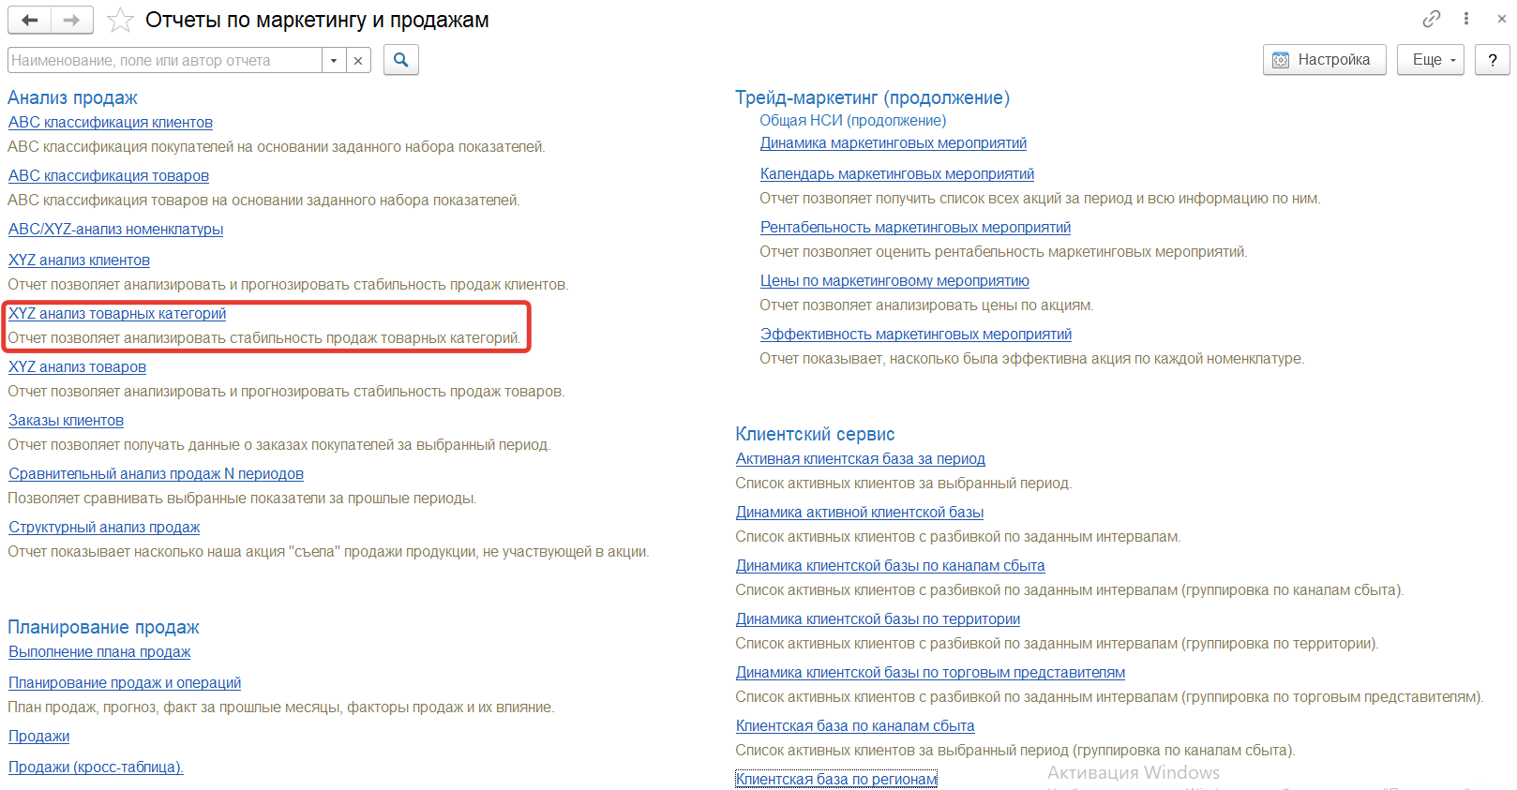Open Календарь маркетинговых мероприятий report
Screen dimensions: 1517x790
pyautogui.click(x=896, y=174)
